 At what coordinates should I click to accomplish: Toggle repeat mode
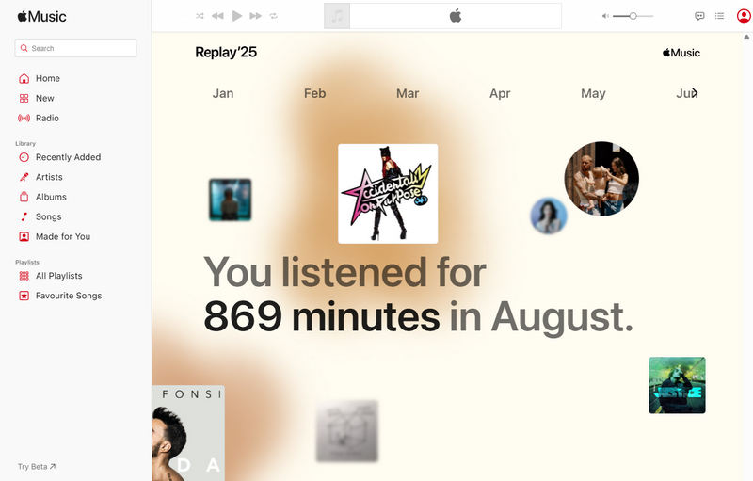tap(273, 16)
